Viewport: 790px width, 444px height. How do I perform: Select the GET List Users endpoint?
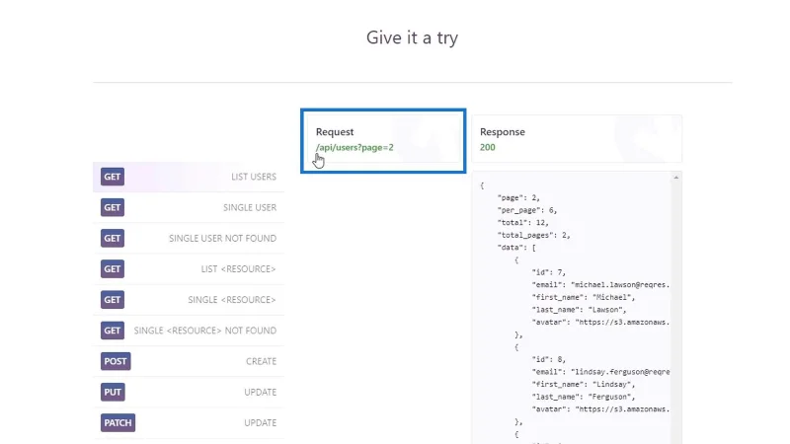(189, 177)
